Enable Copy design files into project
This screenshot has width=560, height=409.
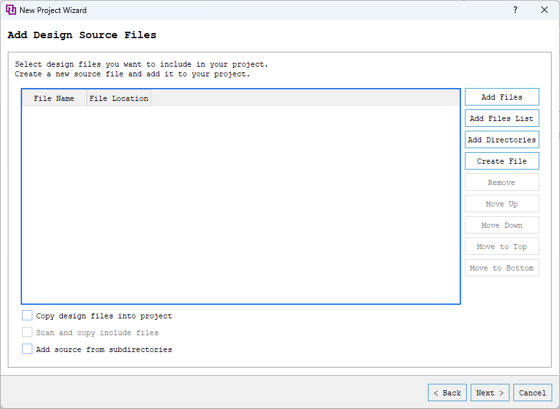pos(27,315)
